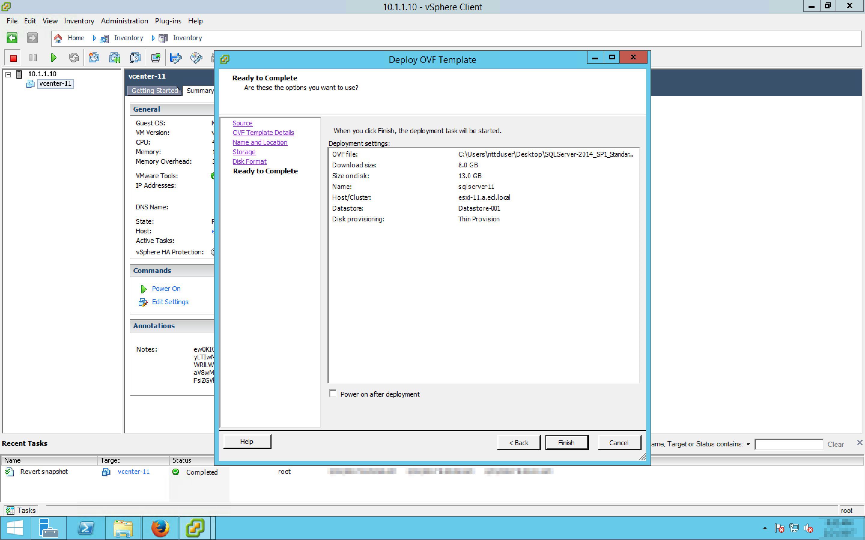The image size is (865, 540).
Task: Click the Finish button
Action: click(x=566, y=442)
